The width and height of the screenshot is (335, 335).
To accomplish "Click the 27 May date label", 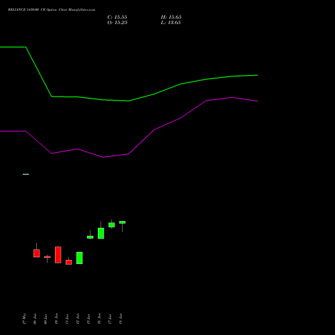I will coord(25,319).
